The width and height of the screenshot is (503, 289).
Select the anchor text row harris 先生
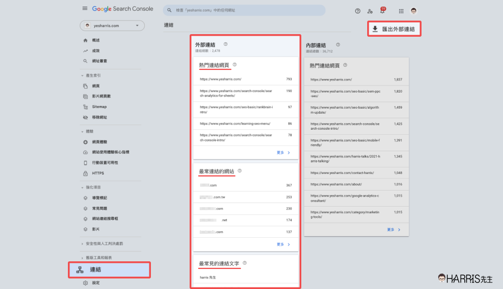(246, 277)
